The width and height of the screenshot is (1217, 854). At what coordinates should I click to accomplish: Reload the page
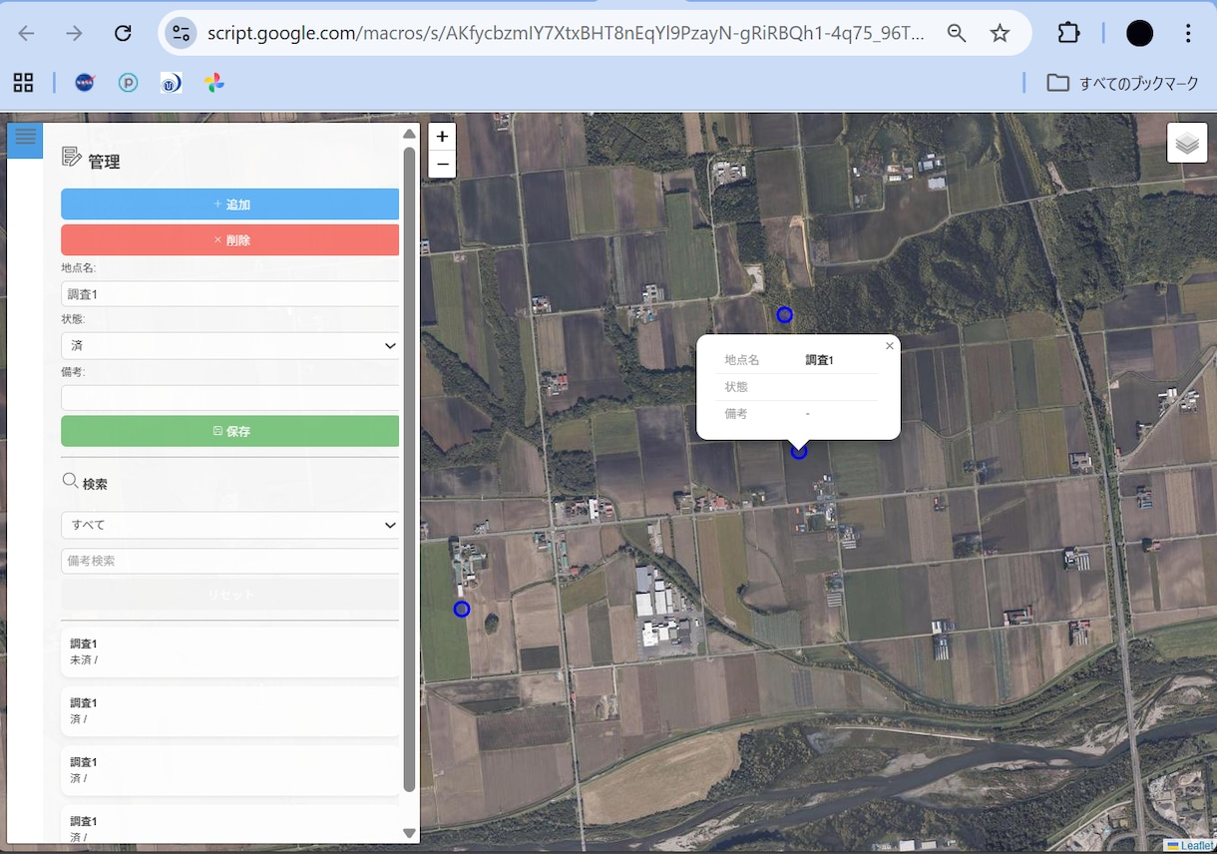[123, 33]
